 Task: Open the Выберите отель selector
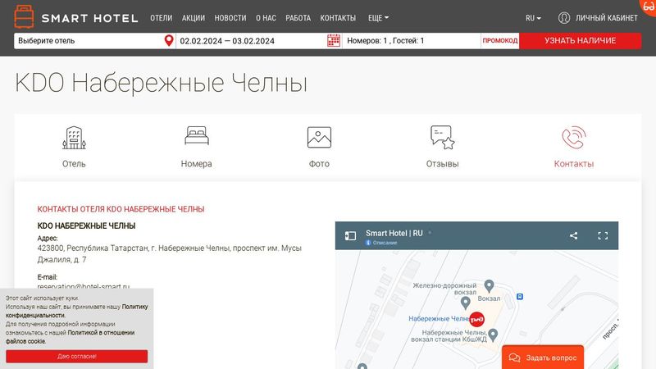(x=89, y=40)
